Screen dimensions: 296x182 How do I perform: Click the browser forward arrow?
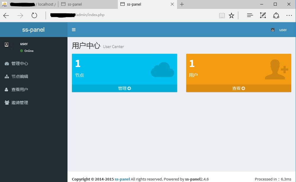point(20,15)
